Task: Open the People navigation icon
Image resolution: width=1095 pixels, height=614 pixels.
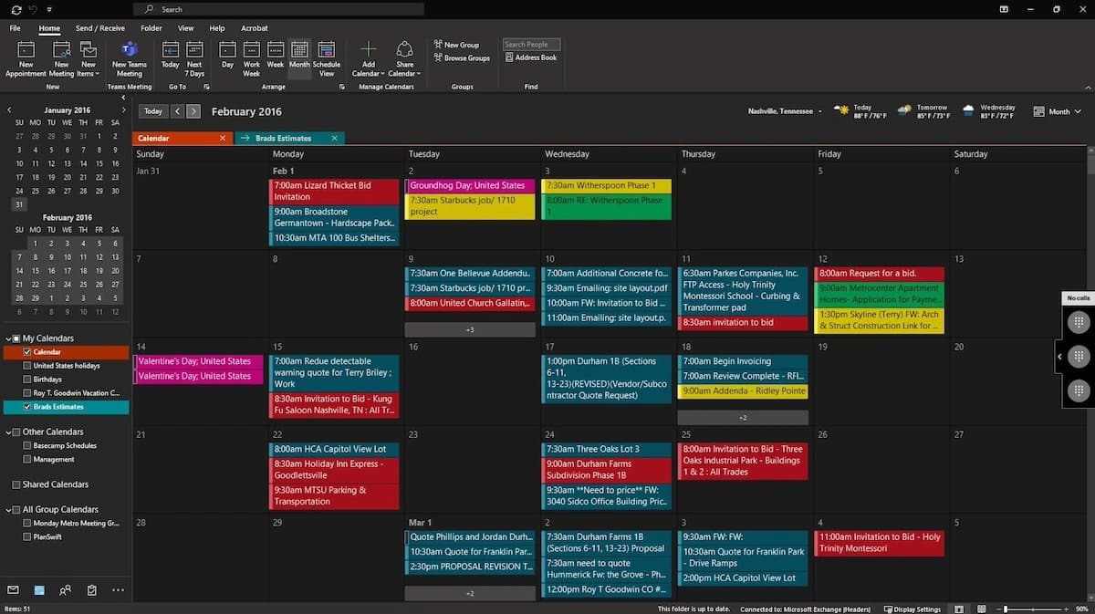Action: (66, 590)
